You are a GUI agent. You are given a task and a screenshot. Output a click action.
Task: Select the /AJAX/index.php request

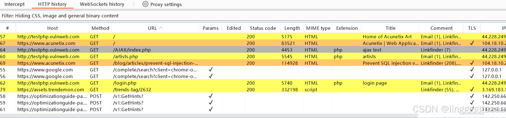[x=253, y=50]
